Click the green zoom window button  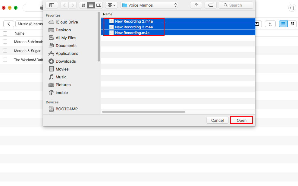click(16, 8)
